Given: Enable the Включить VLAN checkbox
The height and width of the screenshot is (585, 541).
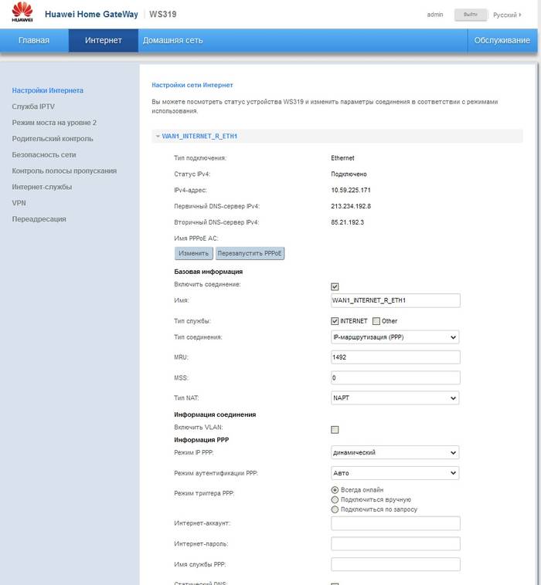Looking at the screenshot, I should pyautogui.click(x=335, y=429).
